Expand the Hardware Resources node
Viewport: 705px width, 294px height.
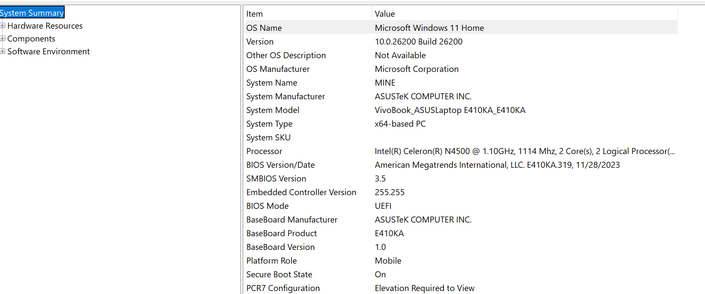[x=3, y=26]
